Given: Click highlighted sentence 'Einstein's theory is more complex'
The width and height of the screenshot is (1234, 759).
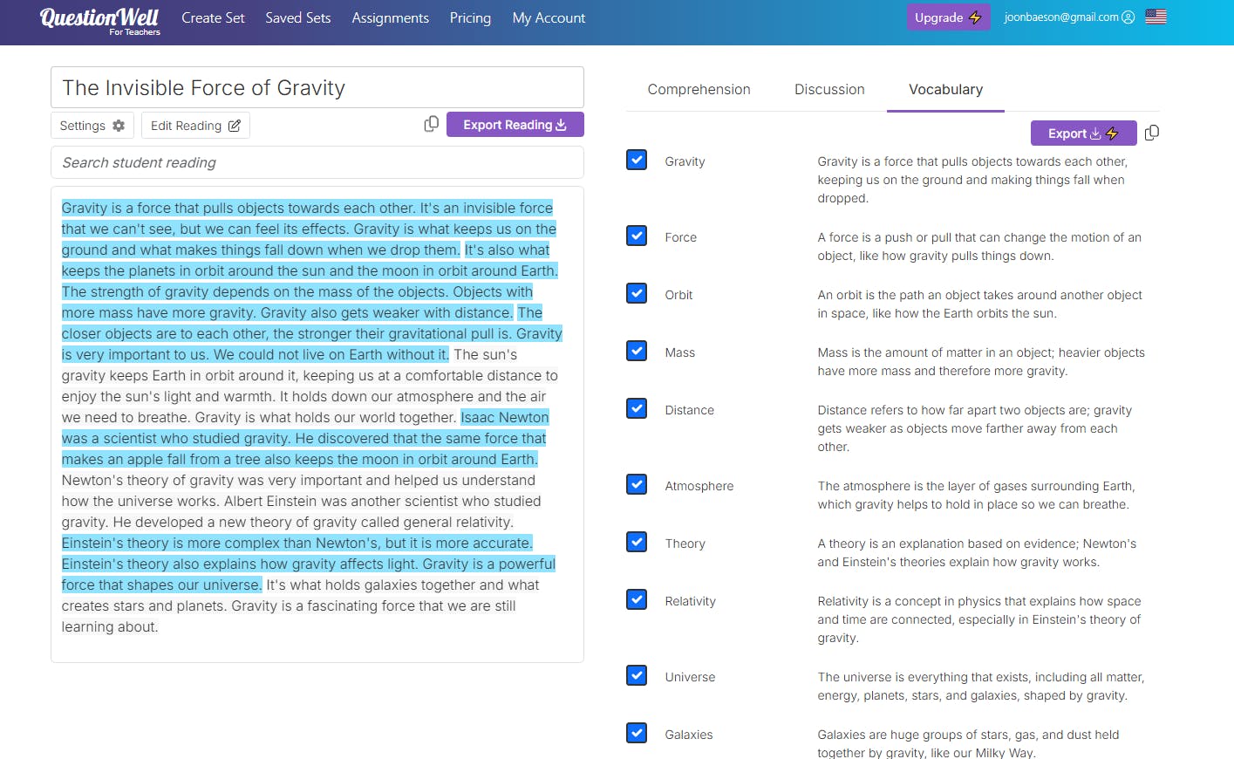Looking at the screenshot, I should [x=297, y=543].
